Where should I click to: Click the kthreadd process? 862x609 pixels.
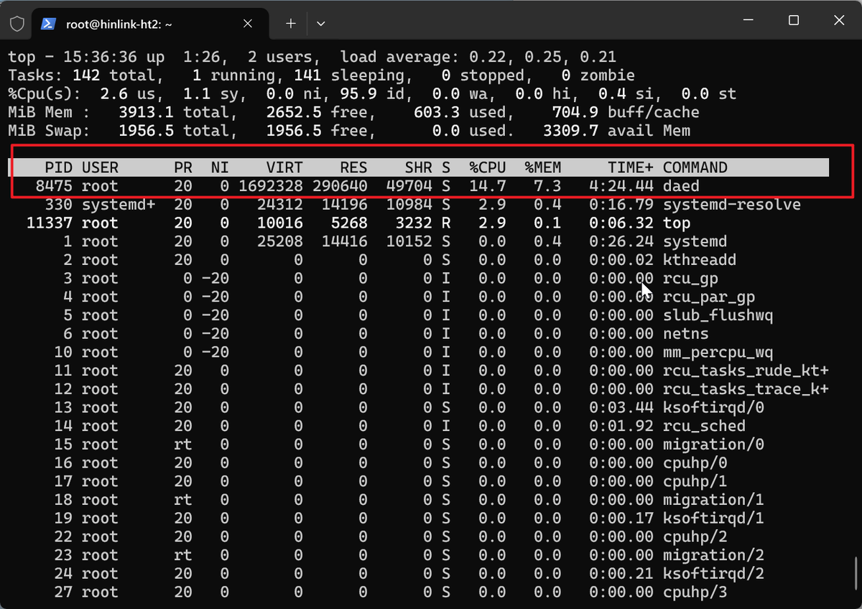[700, 260]
